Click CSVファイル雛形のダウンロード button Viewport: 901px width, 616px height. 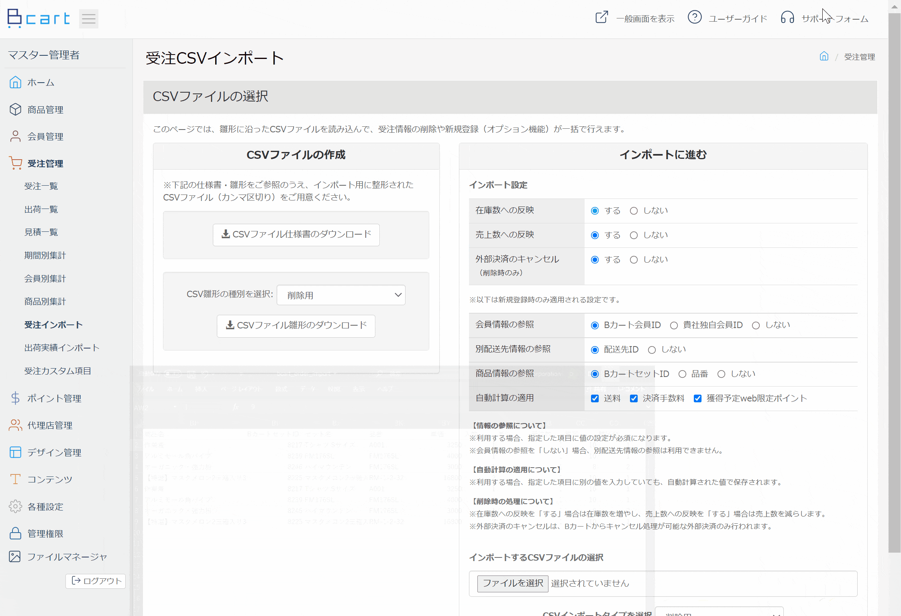tap(296, 326)
